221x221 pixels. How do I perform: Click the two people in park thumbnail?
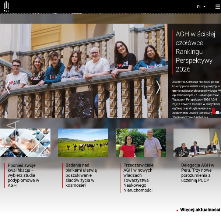coord(141,143)
